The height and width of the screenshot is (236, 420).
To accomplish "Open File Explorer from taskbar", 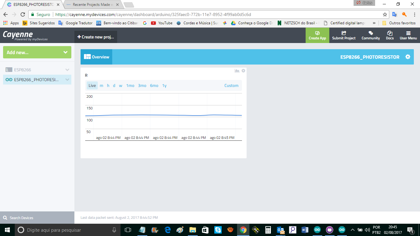I will (x=193, y=230).
